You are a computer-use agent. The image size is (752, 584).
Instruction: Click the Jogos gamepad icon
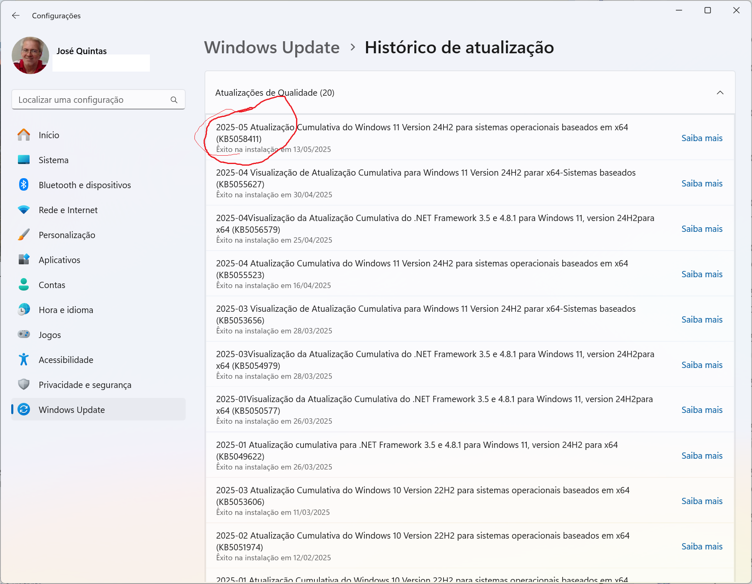(x=24, y=334)
